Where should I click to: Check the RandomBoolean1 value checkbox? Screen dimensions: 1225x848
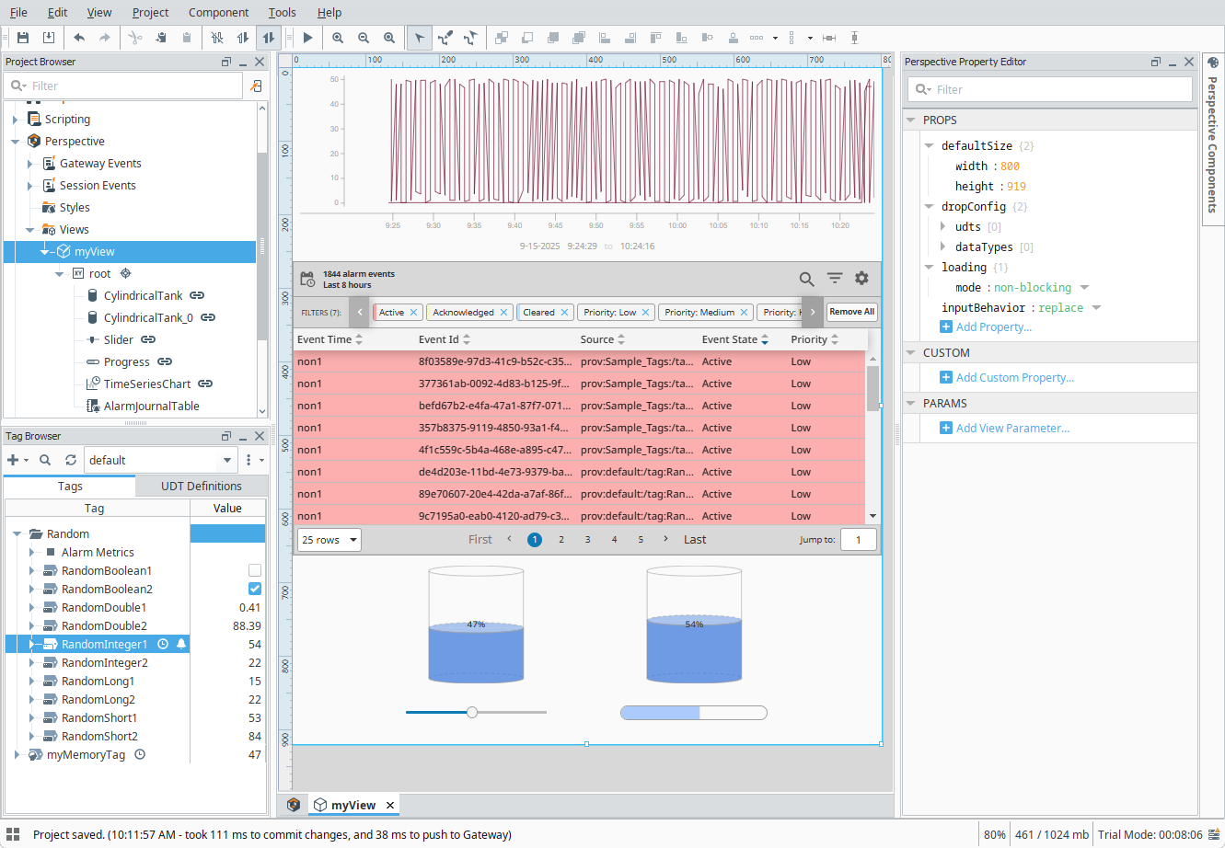(255, 570)
